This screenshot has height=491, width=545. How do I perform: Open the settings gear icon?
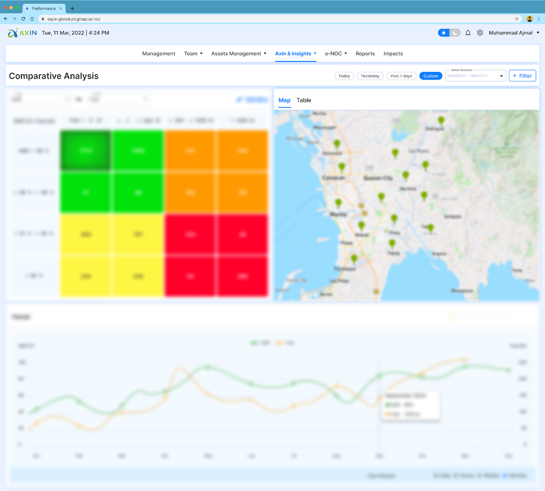[480, 33]
